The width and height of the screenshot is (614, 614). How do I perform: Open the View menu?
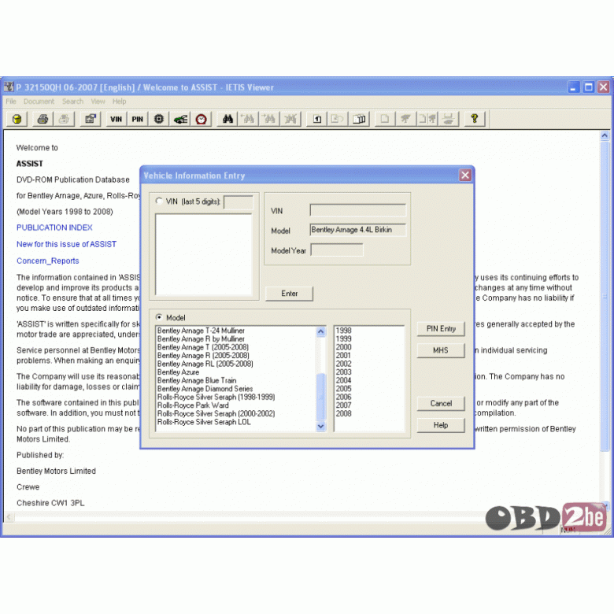point(98,102)
